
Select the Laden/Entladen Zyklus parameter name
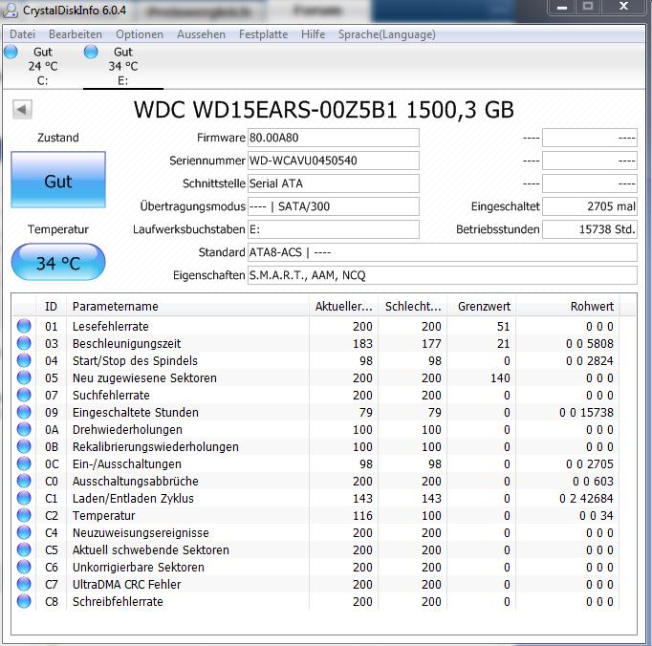[133, 499]
